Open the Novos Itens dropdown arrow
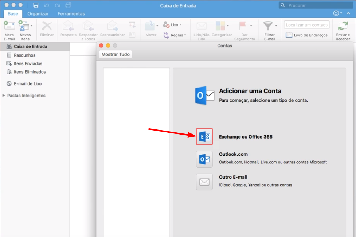This screenshot has height=237, width=356. coord(31,26)
